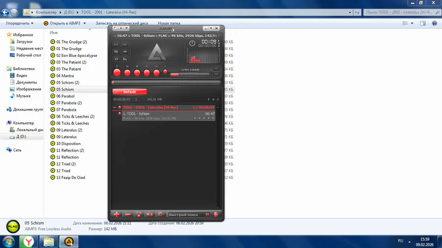Select the Default playlist tab
Image resolution: width=442 pixels, height=248 pixels.
[130, 92]
